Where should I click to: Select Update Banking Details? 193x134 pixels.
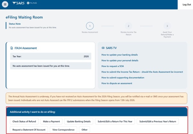coord(79,121)
